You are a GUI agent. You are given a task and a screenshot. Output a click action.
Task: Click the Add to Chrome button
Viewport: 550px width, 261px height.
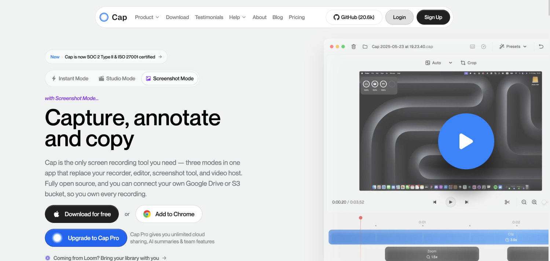[169, 214]
